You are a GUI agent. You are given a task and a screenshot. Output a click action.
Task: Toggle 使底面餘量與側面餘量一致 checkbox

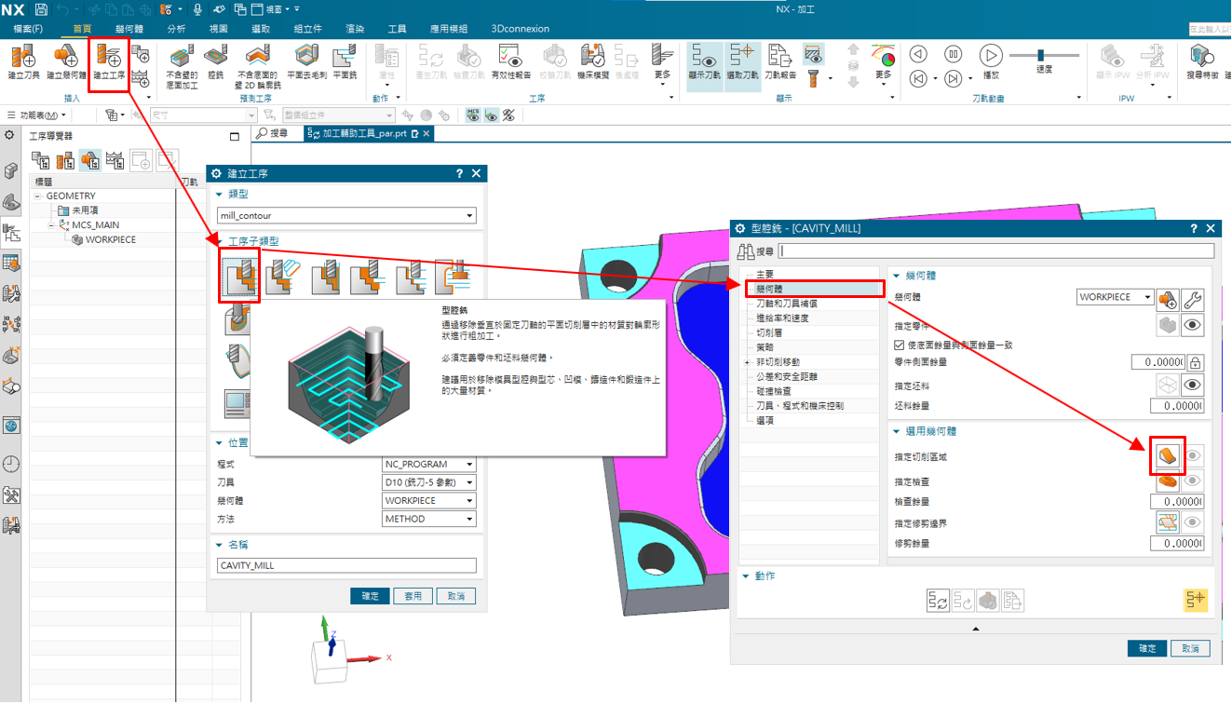[x=899, y=345]
